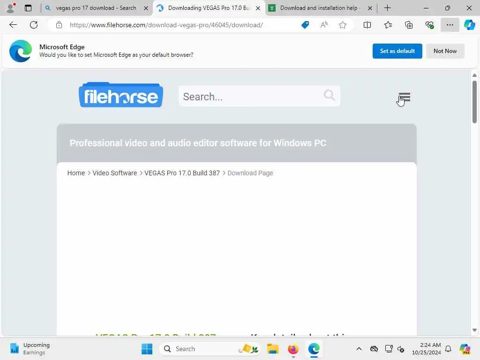Screen dimensions: 480x360
Task: Open the clock showing 2:24 AM
Action: pos(426,349)
